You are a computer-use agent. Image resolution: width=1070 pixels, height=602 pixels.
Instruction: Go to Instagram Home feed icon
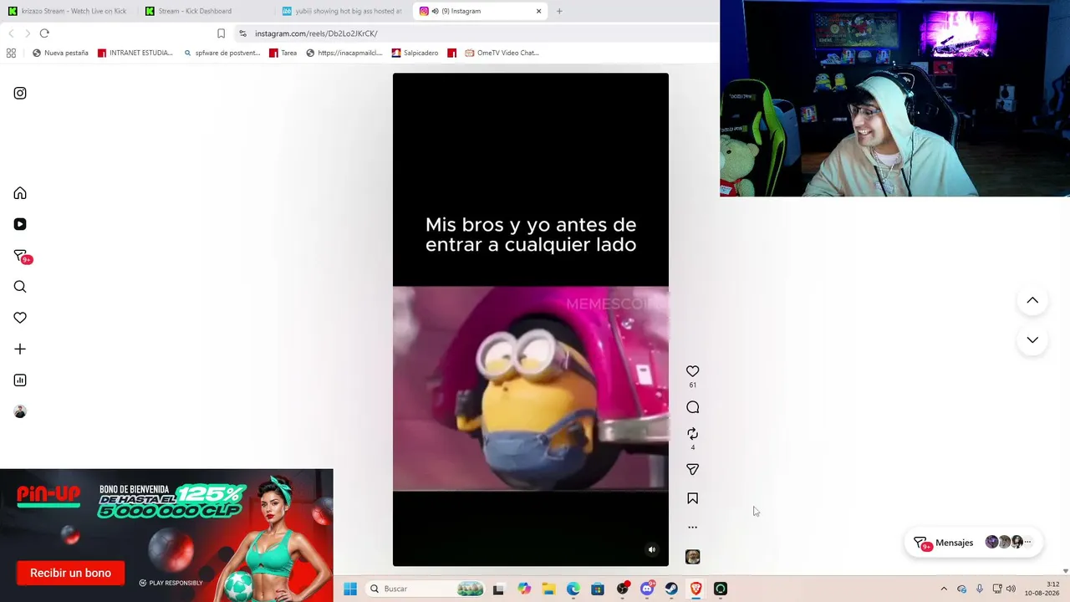point(20,194)
